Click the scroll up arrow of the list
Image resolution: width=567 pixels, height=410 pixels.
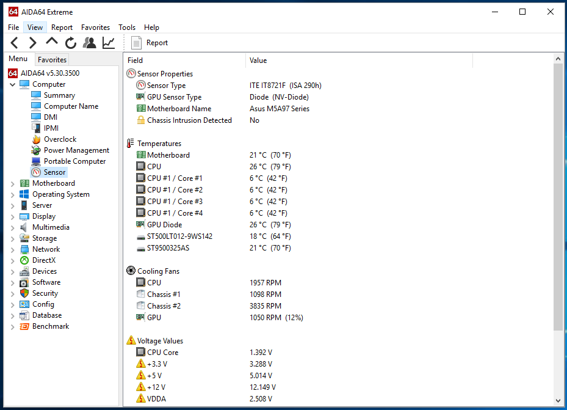(558, 59)
